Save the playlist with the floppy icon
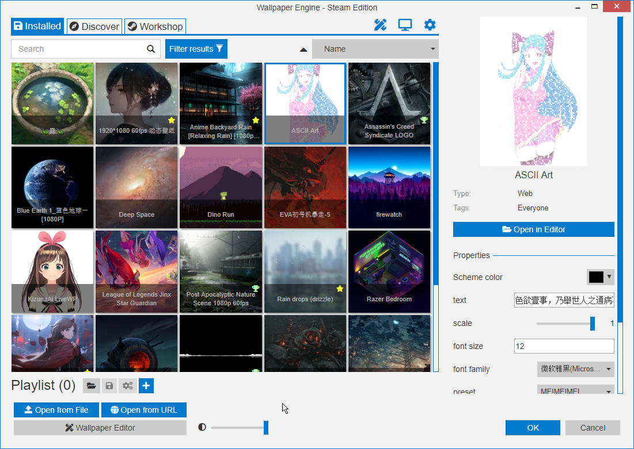The width and height of the screenshot is (634, 449). 109,386
